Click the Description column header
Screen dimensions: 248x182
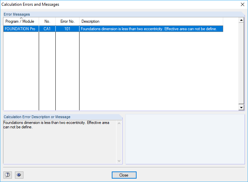tap(151, 21)
